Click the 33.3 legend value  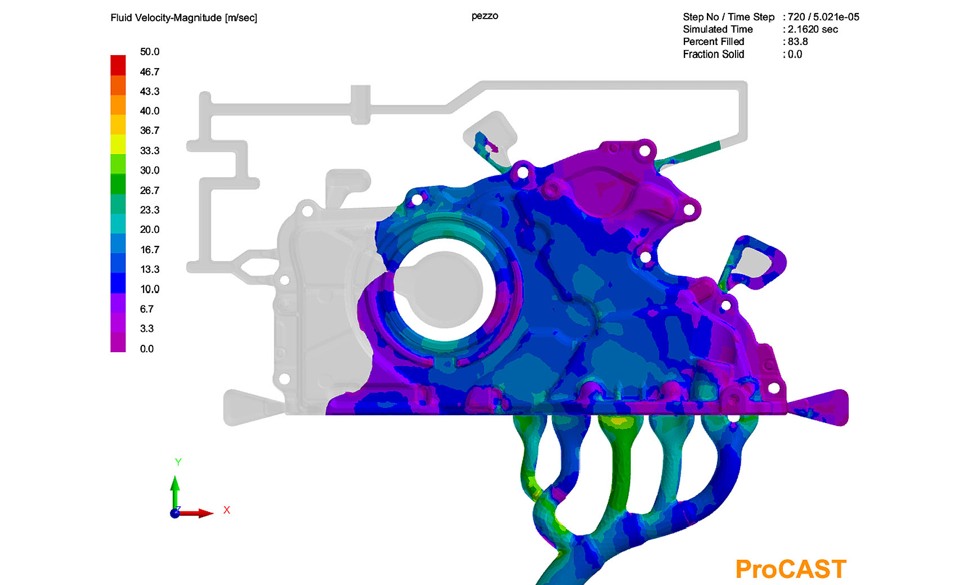pos(150,151)
